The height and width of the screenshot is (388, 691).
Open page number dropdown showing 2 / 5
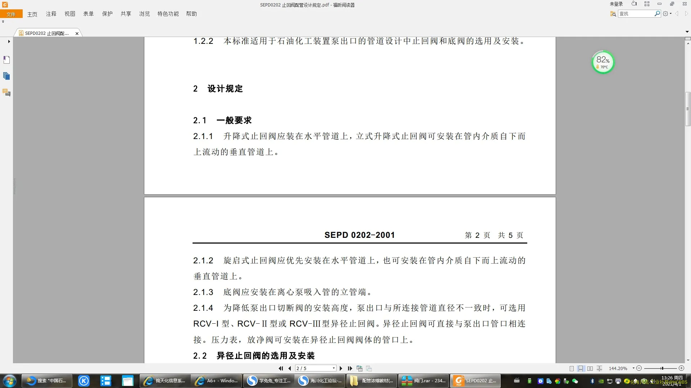point(334,369)
